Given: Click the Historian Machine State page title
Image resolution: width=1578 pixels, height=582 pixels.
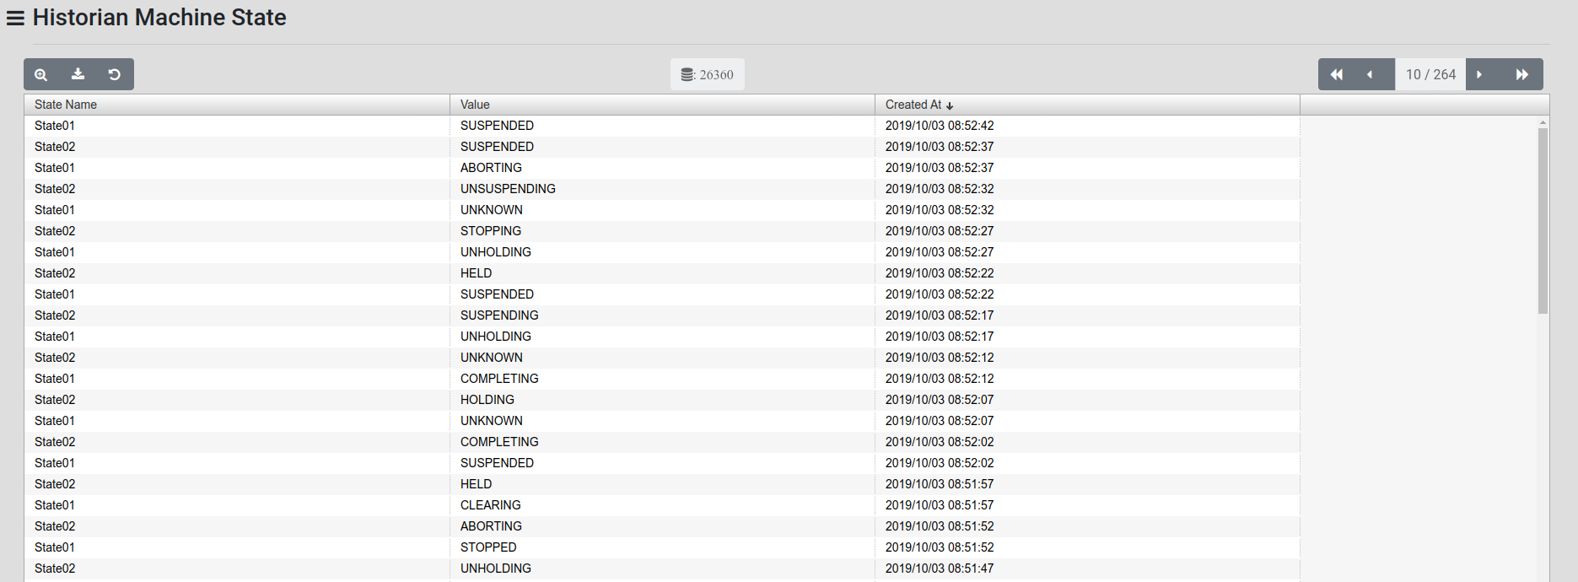Looking at the screenshot, I should (x=159, y=18).
